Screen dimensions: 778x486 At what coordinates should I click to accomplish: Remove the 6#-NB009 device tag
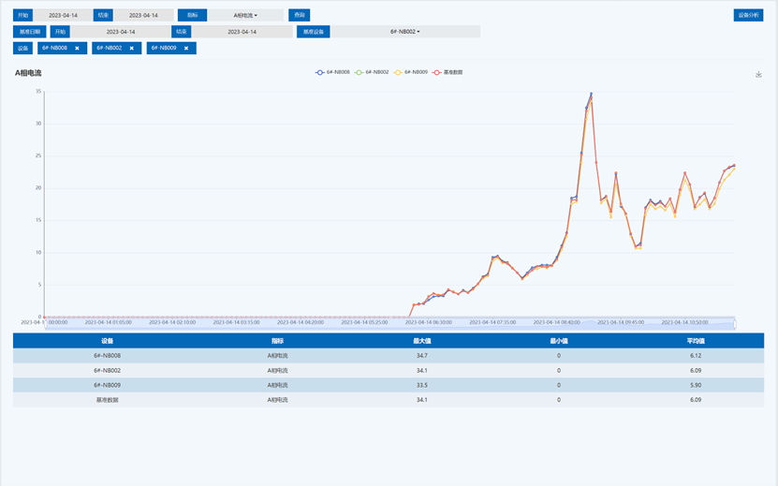(x=185, y=48)
